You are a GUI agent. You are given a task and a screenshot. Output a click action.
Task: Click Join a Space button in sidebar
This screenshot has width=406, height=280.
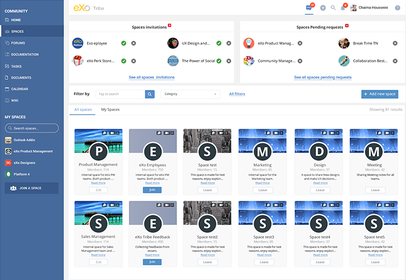(x=32, y=188)
